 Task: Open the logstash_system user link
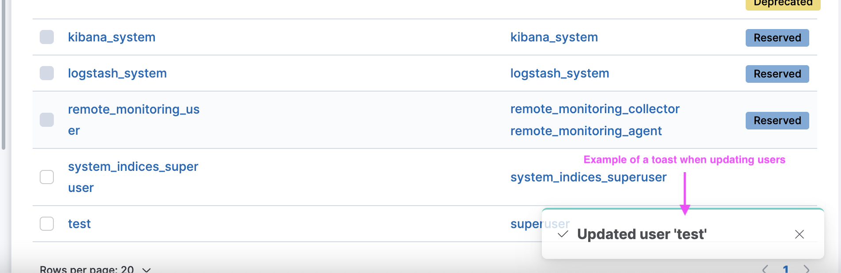[117, 73]
